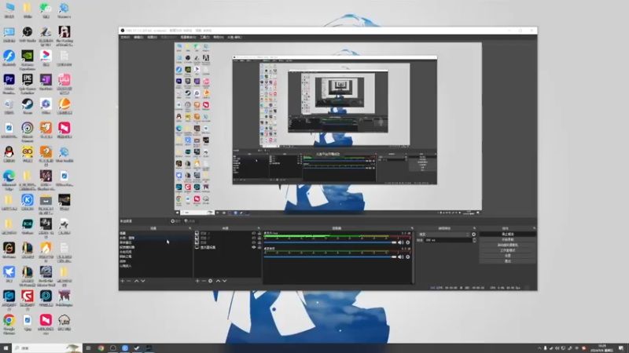
Task: Move the selected scene down
Action: click(x=143, y=281)
